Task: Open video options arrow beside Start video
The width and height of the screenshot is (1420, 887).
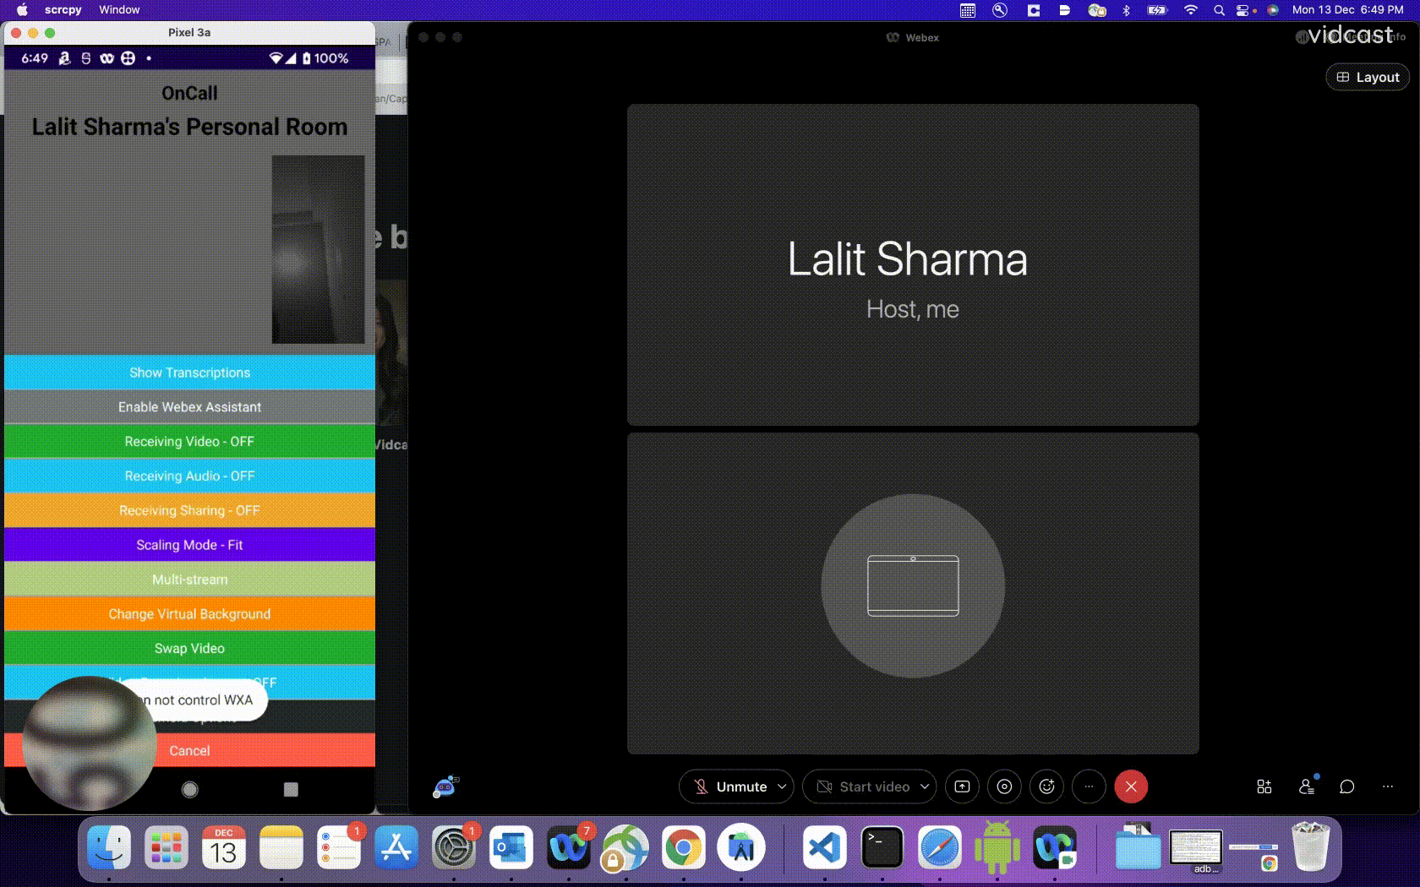Action: (x=925, y=786)
